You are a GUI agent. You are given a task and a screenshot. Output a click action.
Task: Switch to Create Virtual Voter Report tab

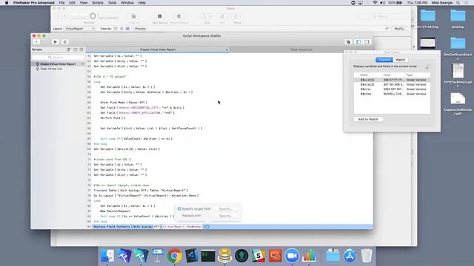point(158,50)
